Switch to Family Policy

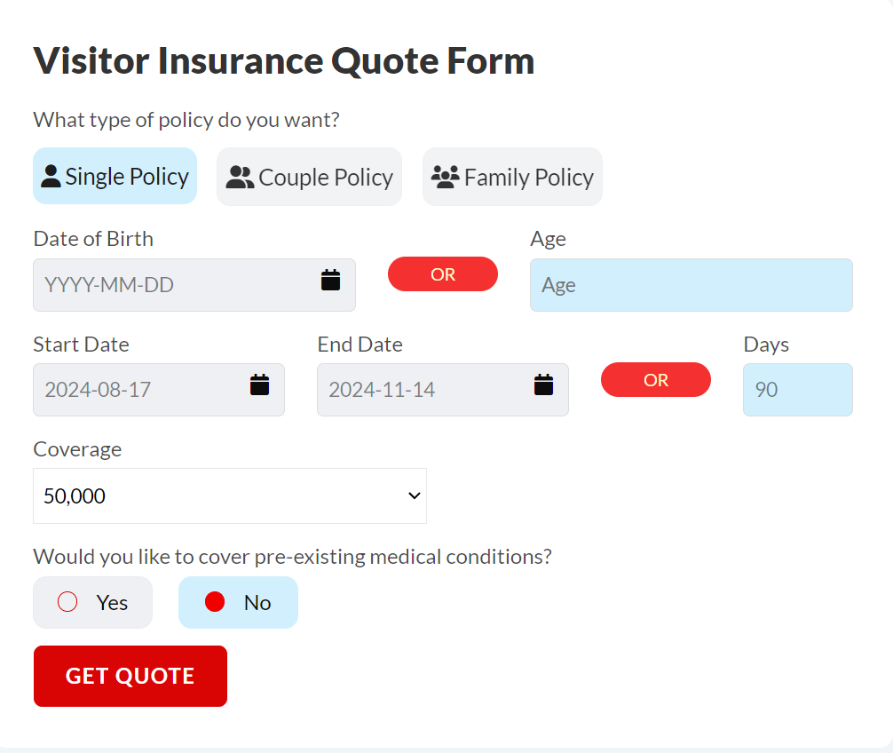[x=512, y=177]
